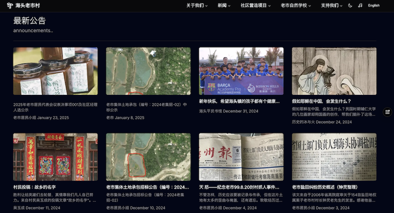Open 2025年老市居民代表会议表决事项001 announcement
The width and height of the screenshot is (394, 213).
[x=55, y=107]
